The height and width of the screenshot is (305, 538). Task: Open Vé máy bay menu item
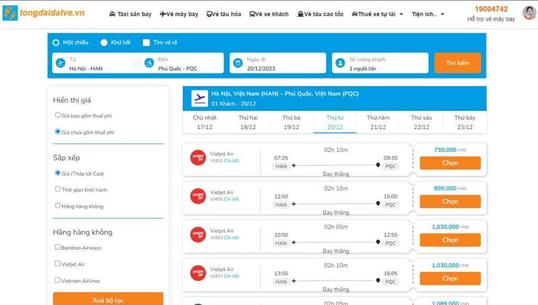pyautogui.click(x=179, y=14)
